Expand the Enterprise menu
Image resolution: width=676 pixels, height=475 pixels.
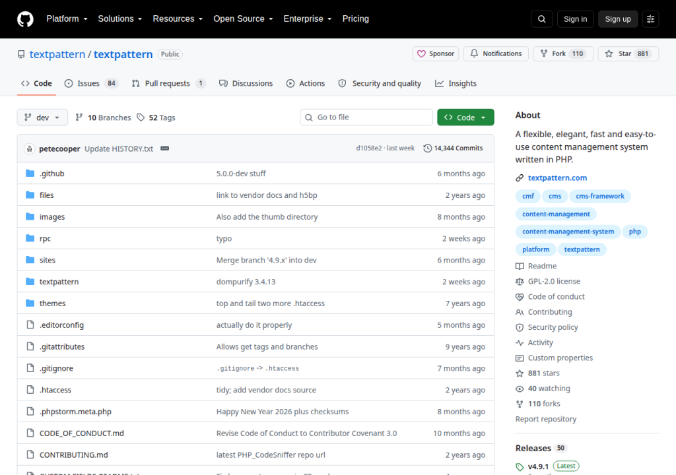tap(308, 19)
